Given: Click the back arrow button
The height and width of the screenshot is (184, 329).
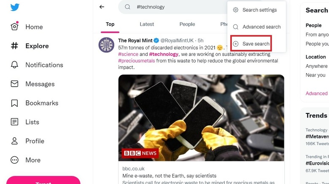Looking at the screenshot, I should 102,7.
